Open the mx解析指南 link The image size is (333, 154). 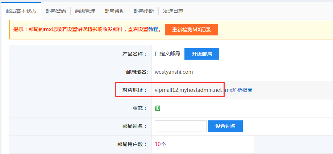239,90
